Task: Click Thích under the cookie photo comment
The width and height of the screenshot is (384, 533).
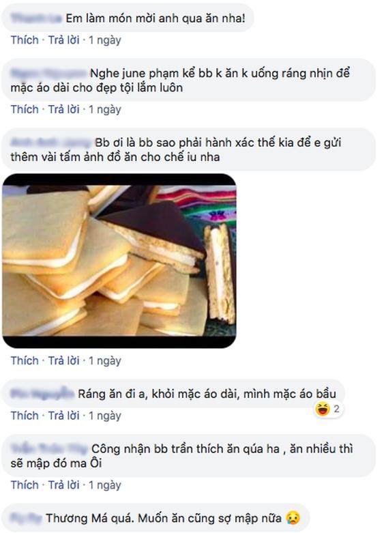Action: coord(25,360)
